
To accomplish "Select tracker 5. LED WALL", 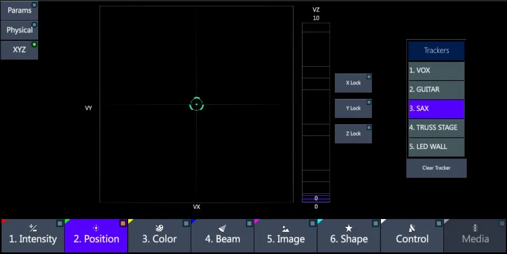I will tap(436, 147).
